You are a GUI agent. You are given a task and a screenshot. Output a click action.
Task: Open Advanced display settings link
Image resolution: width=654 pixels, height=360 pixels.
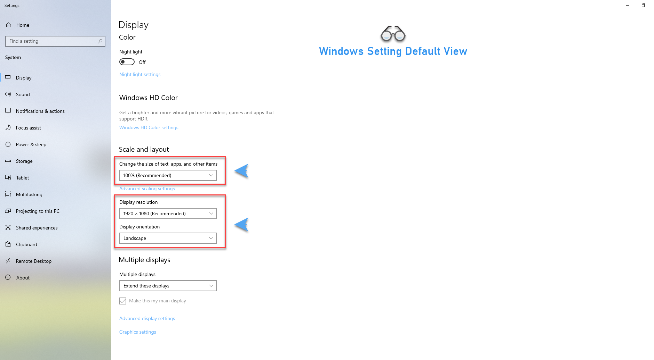[147, 318]
